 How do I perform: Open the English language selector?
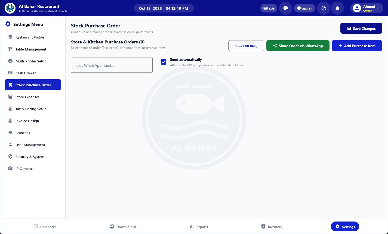point(305,8)
